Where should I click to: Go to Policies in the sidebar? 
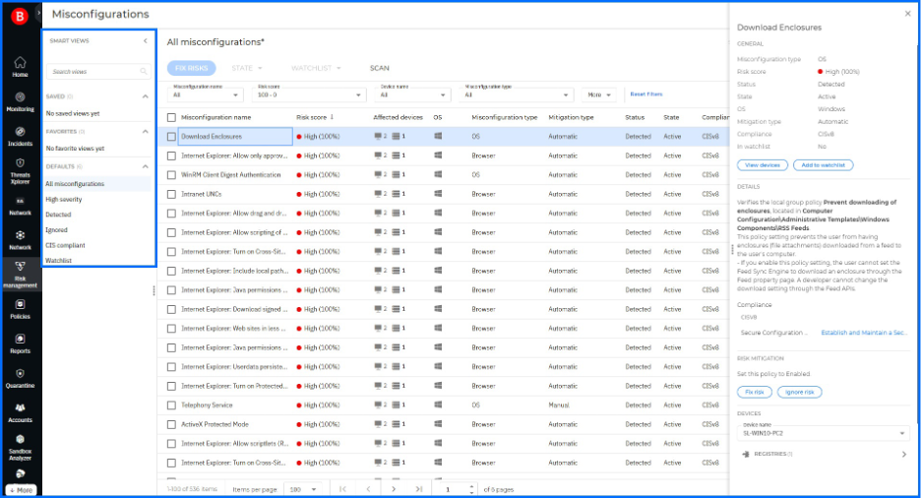click(x=20, y=309)
